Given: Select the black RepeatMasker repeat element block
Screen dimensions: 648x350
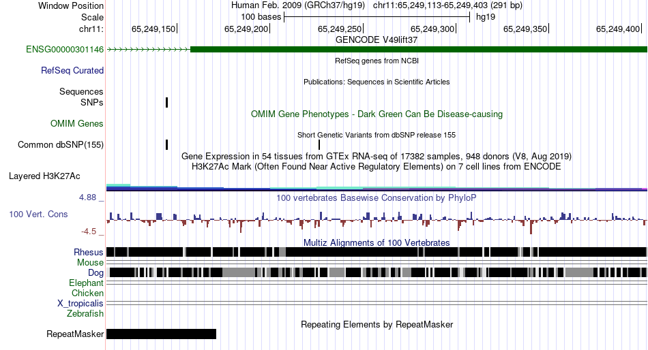Looking at the screenshot, I should tap(161, 334).
